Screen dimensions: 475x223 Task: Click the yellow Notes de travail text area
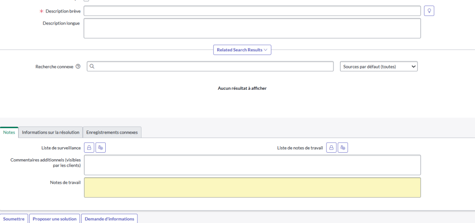coord(252,187)
